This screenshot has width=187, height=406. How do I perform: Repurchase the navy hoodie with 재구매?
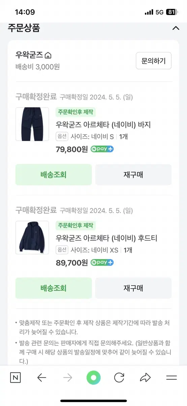pyautogui.click(x=133, y=288)
